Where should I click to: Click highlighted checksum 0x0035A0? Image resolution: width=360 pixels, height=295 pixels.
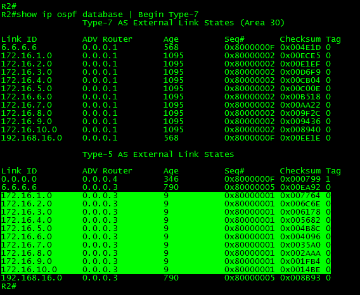pyautogui.click(x=300, y=245)
